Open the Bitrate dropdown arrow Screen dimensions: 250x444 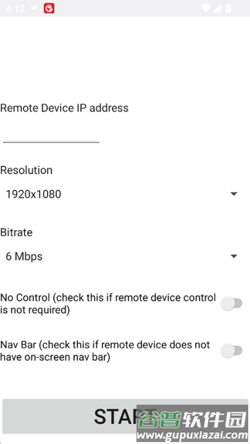(x=234, y=257)
